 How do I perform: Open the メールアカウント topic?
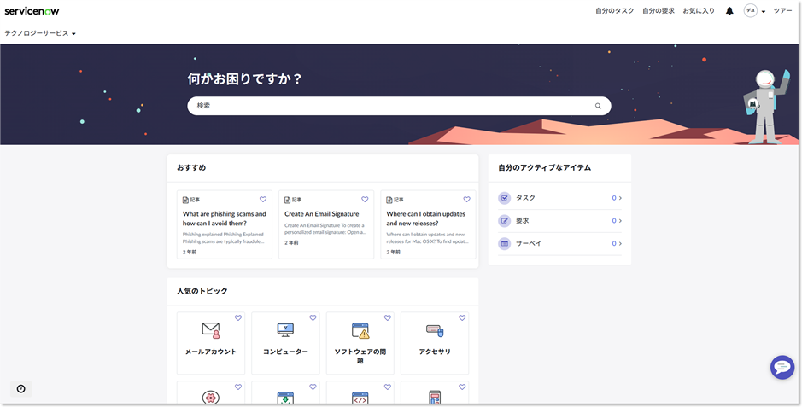(x=211, y=343)
